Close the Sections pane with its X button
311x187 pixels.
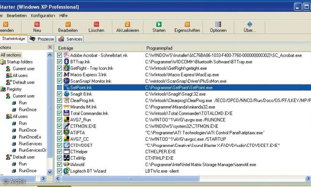pos(50,47)
